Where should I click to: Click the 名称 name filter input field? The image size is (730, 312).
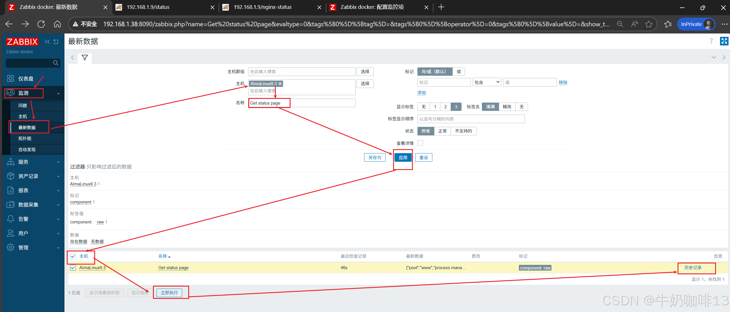tap(301, 103)
